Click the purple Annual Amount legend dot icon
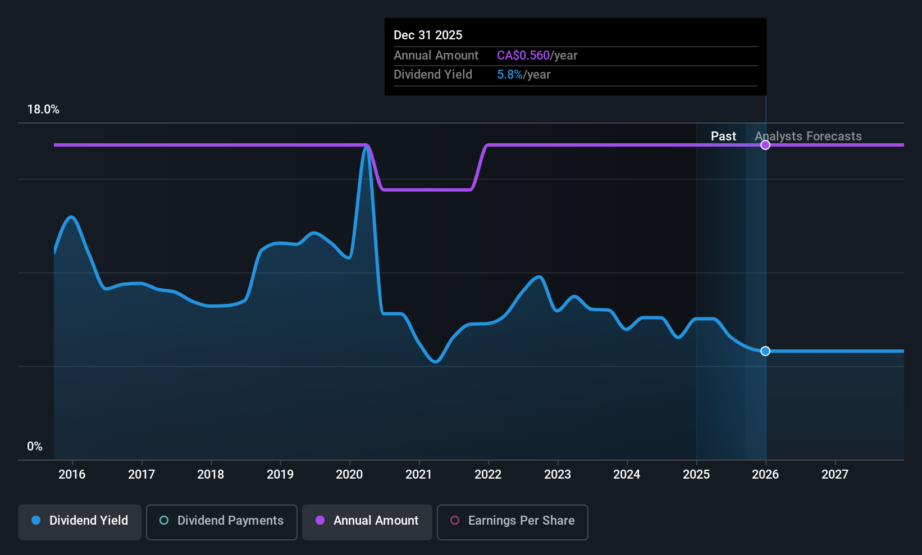This screenshot has width=922, height=555. point(319,521)
